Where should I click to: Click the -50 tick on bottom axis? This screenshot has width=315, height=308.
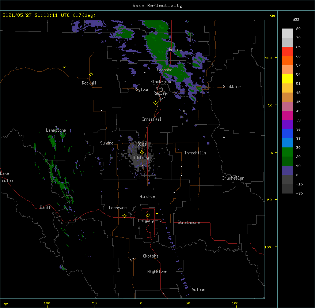click(x=93, y=303)
